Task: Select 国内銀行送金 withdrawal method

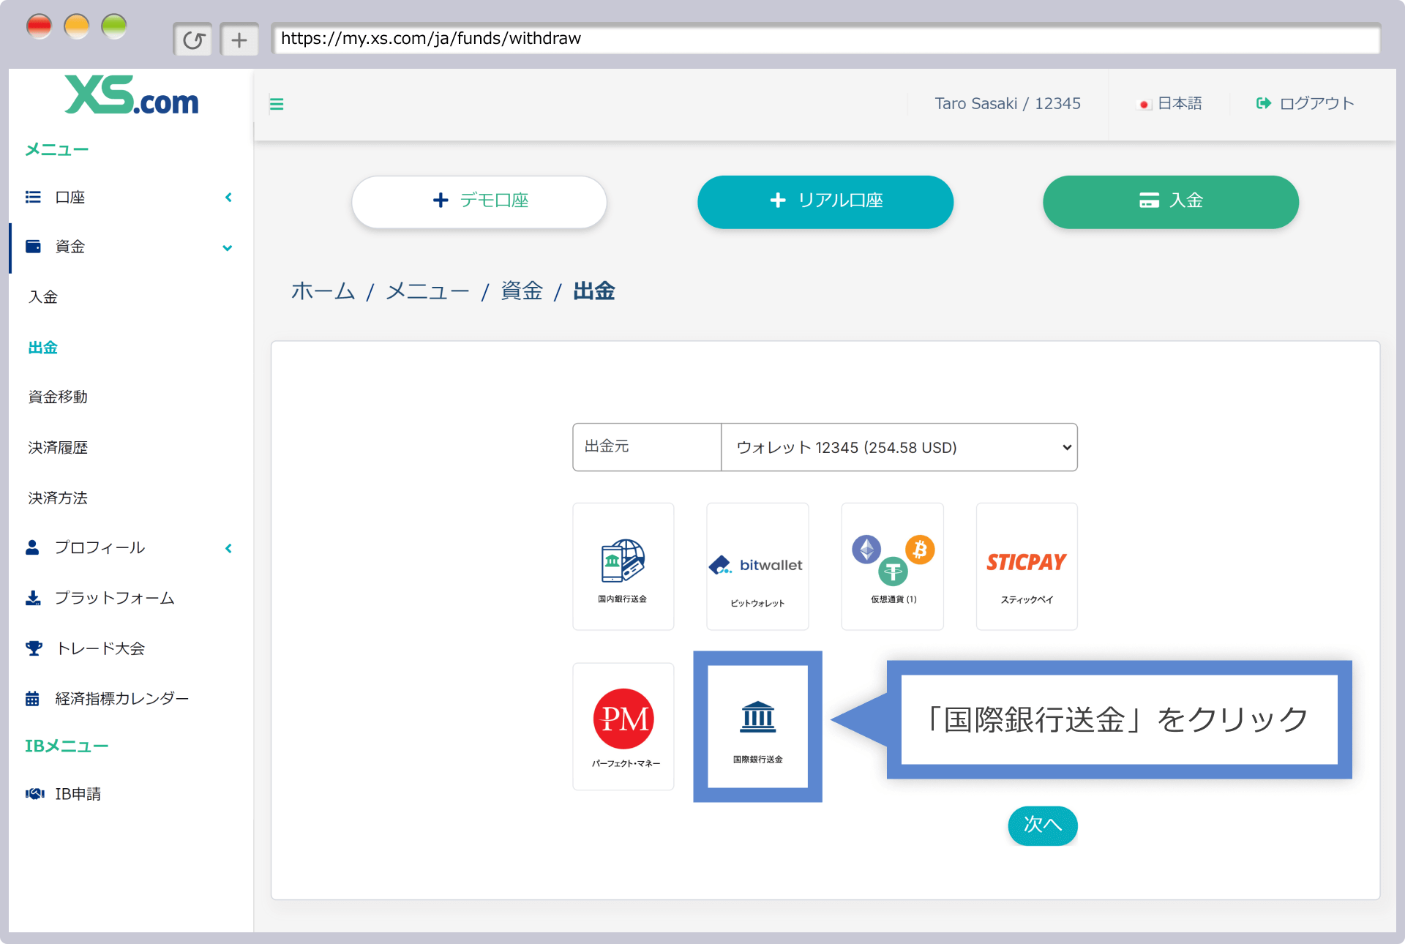Action: pos(623,566)
